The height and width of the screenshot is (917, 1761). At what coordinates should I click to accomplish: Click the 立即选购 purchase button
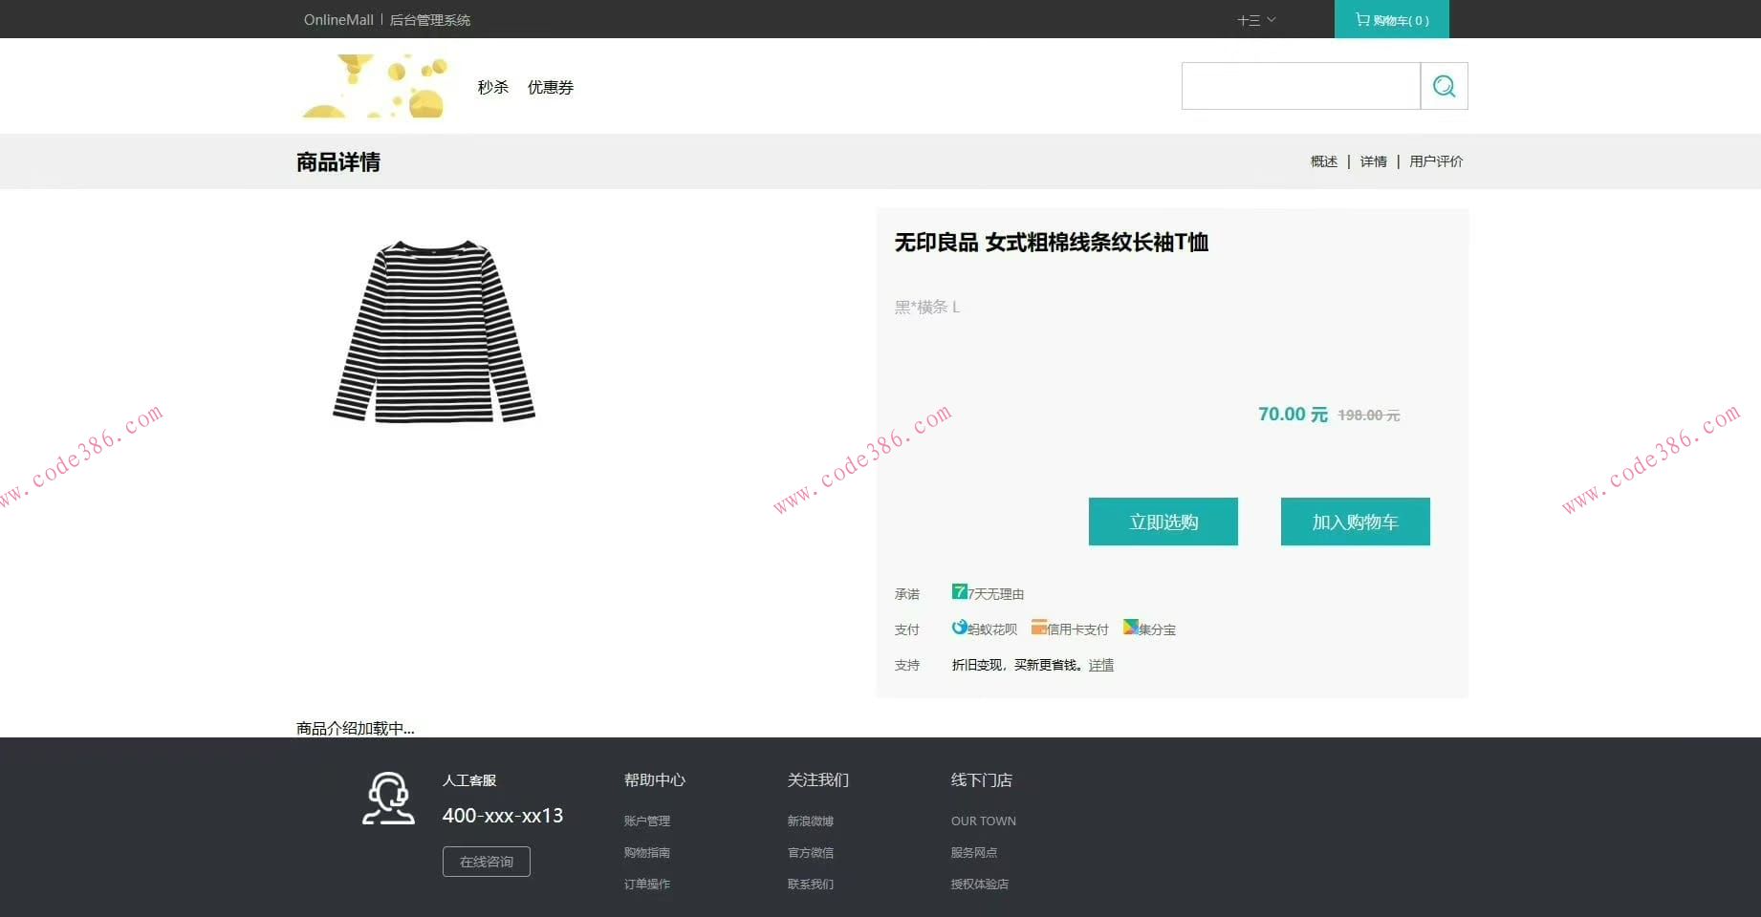pyautogui.click(x=1163, y=522)
